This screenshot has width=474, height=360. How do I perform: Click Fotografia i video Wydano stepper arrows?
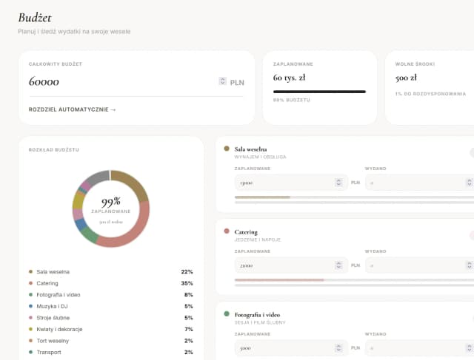(469, 347)
